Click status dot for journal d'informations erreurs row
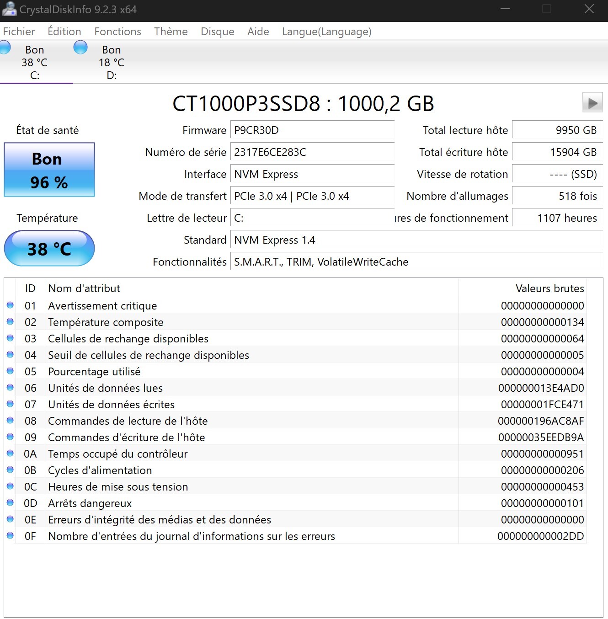 click(10, 535)
